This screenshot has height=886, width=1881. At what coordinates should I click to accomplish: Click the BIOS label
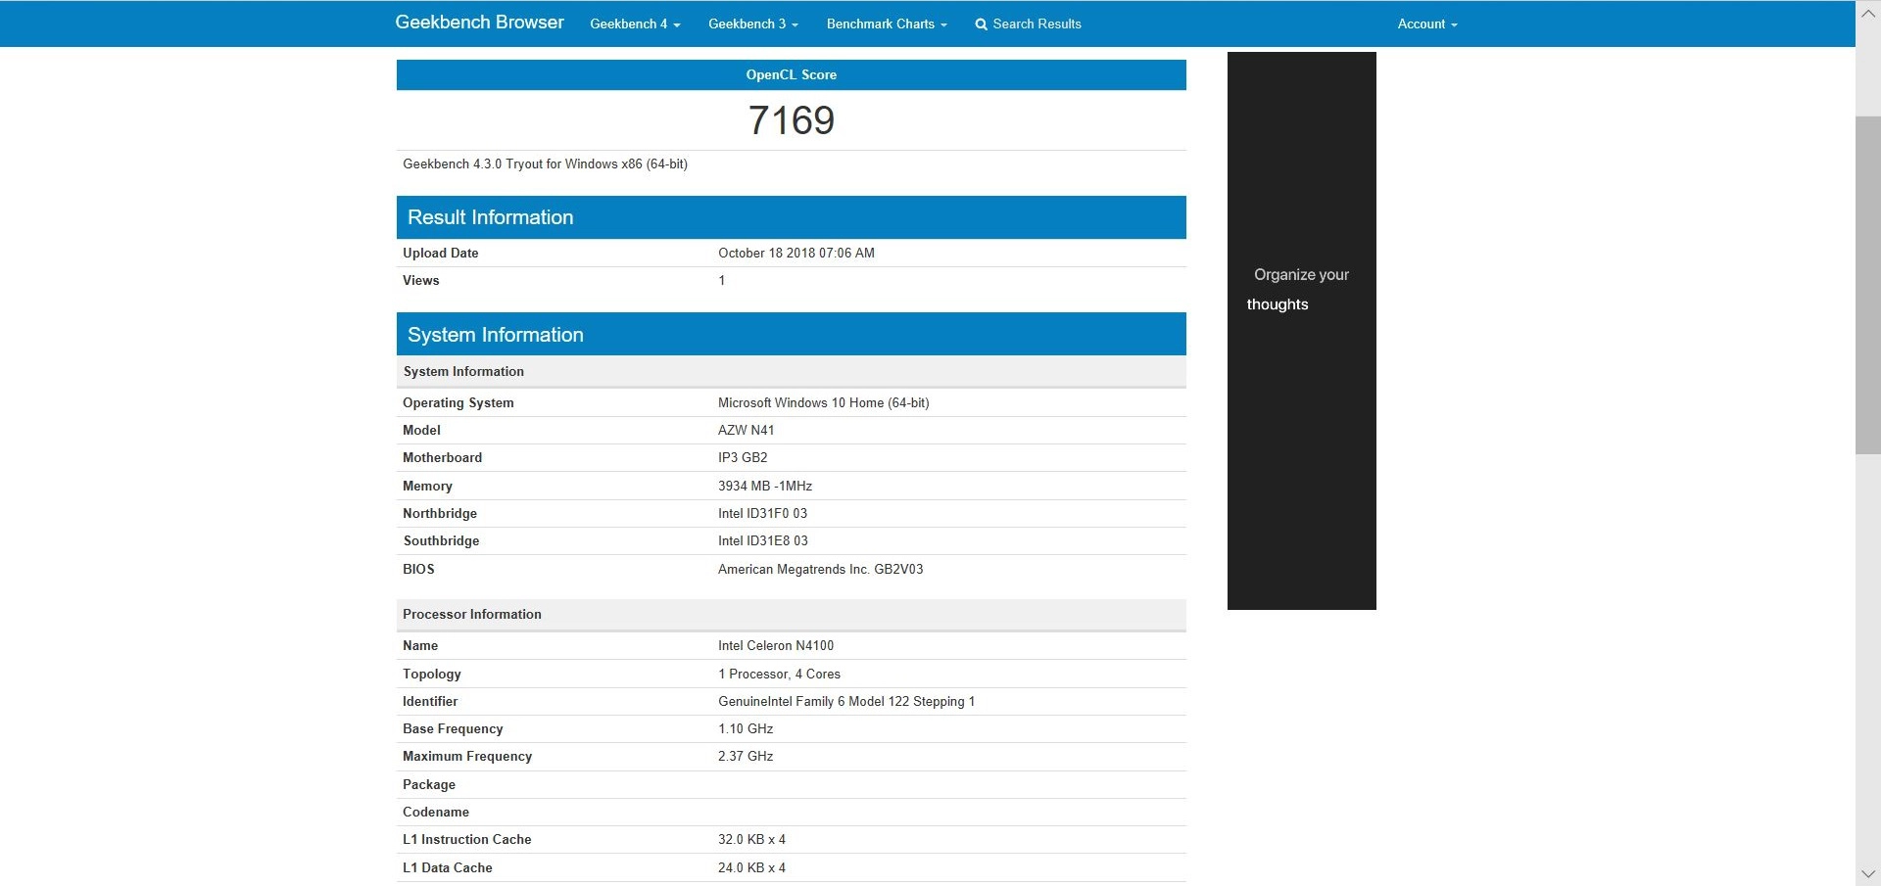pyautogui.click(x=418, y=569)
